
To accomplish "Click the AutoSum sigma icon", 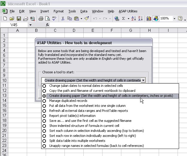I will (x=124, y=19).
